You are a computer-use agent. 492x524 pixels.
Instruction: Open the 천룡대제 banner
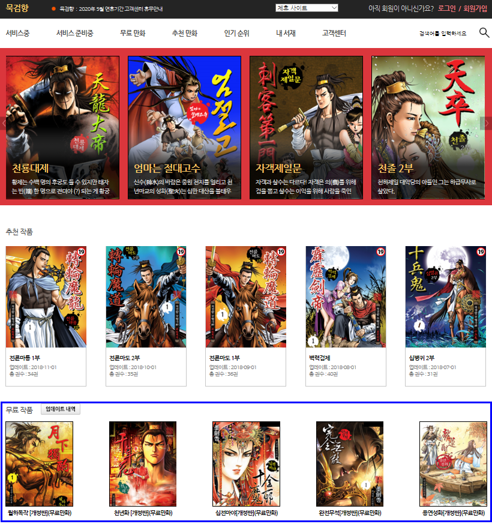pyautogui.click(x=62, y=127)
